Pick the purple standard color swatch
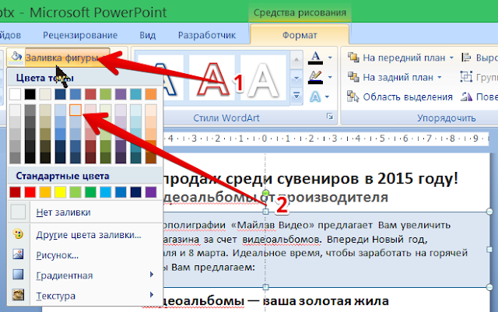This screenshot has width=498, height=312. 151,192
